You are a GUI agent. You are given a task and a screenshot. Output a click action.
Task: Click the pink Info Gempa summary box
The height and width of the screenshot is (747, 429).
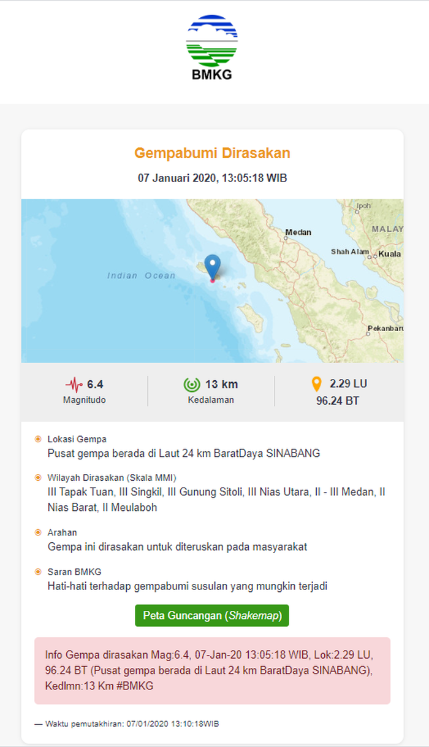pyautogui.click(x=212, y=670)
